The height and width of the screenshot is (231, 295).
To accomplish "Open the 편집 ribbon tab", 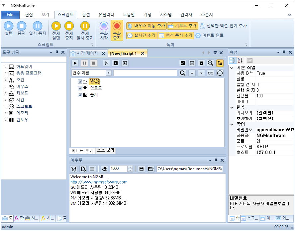I will tap(29, 15).
